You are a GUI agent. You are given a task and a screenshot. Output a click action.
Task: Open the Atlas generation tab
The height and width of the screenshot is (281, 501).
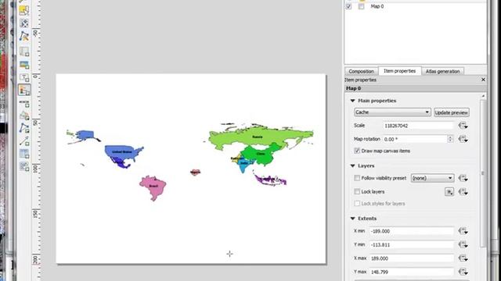442,71
